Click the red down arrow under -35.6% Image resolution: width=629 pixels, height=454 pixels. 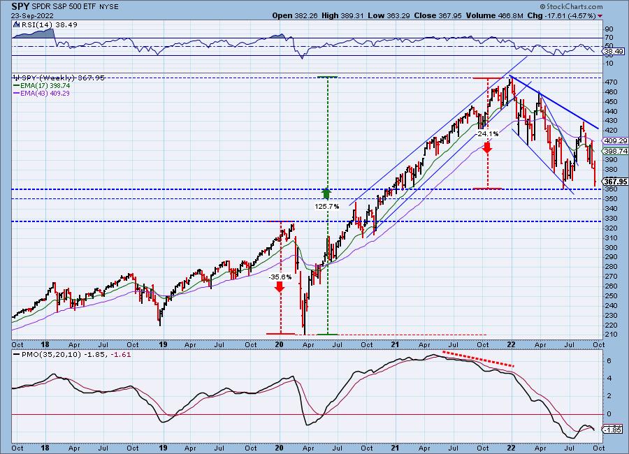pos(280,286)
